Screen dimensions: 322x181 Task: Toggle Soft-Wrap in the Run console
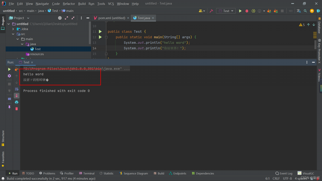pos(17,89)
